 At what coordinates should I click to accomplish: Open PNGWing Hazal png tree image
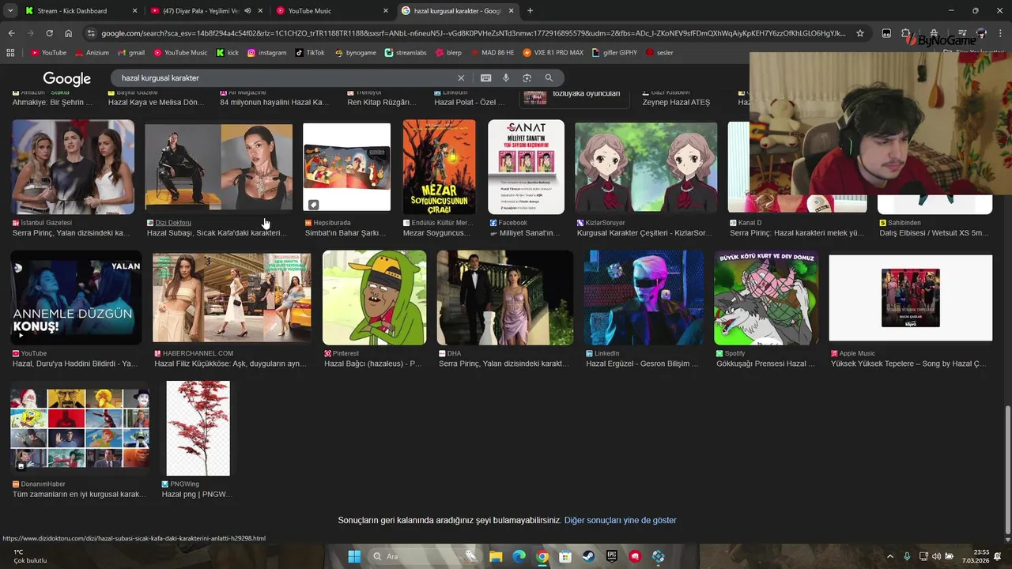point(198,428)
